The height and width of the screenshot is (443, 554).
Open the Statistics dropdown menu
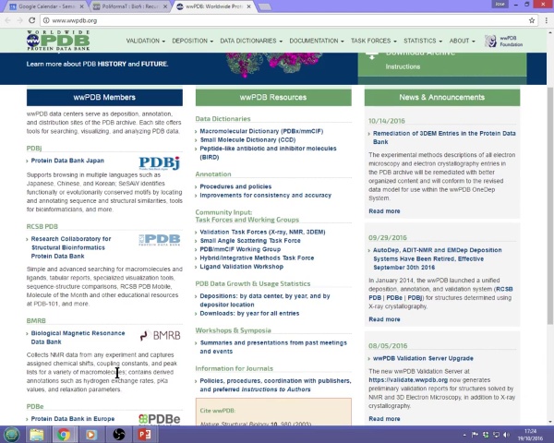tap(421, 41)
